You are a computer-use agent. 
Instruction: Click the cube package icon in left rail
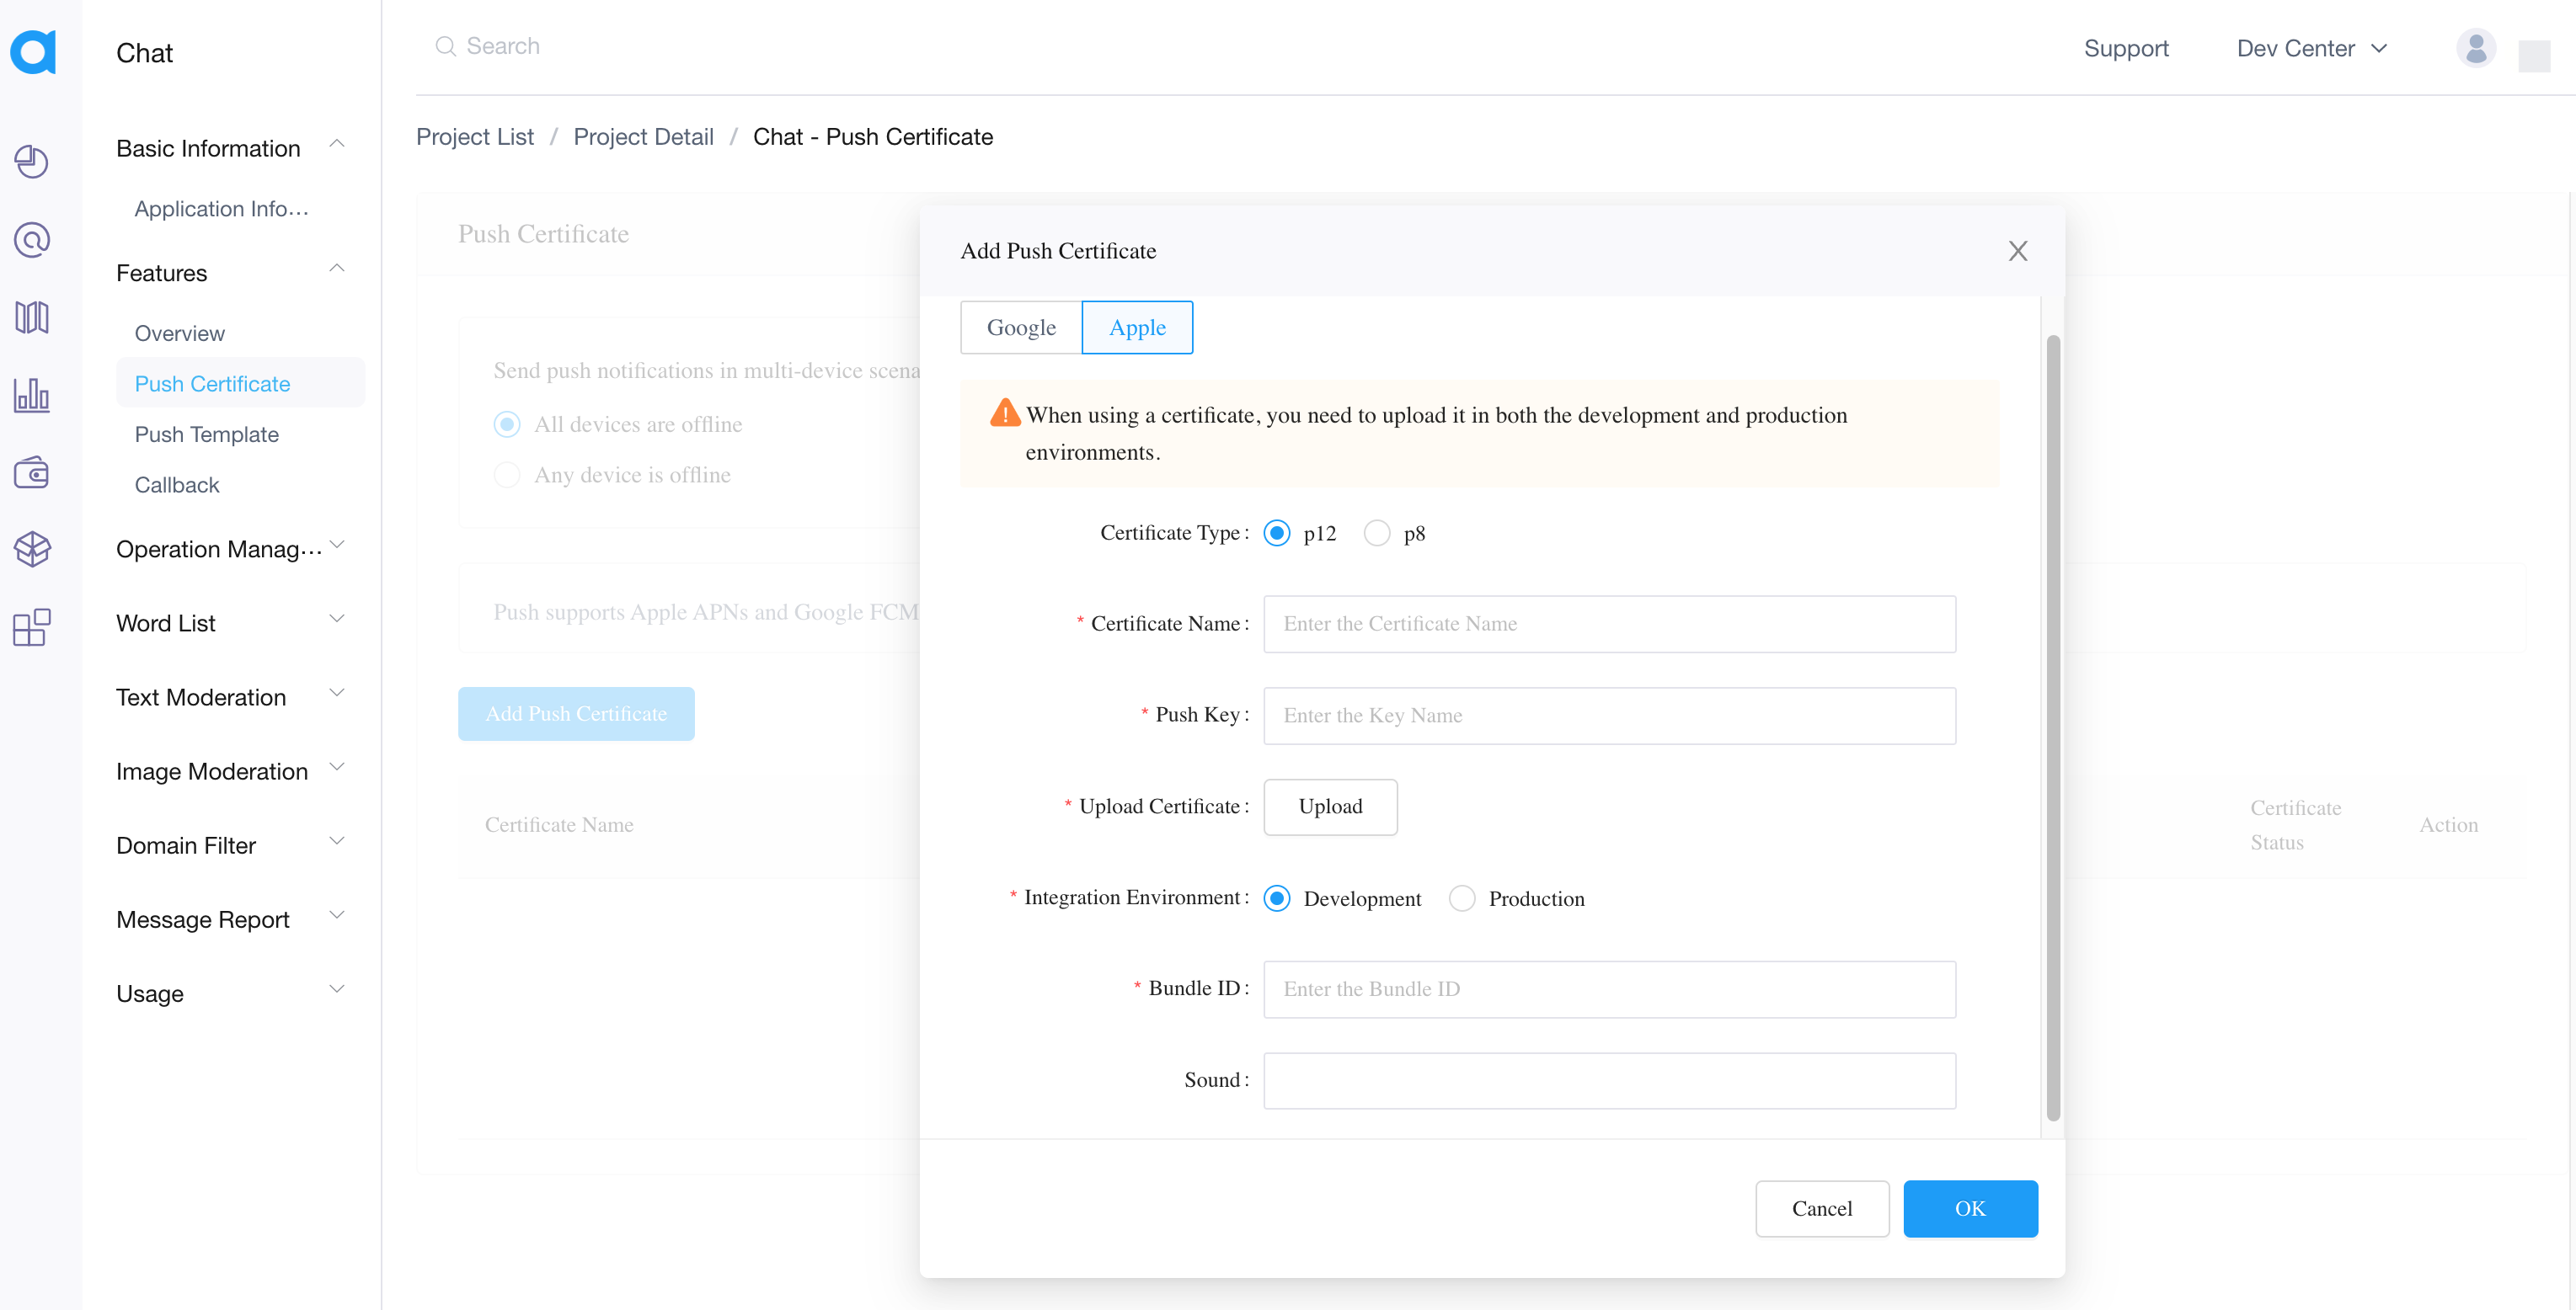pyautogui.click(x=32, y=549)
